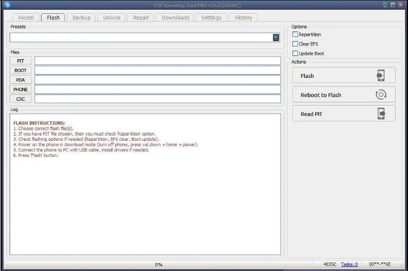The image size is (408, 271).
Task: Click log line about PIT file chosen
Action: (84, 134)
